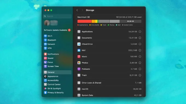This screenshot has height=104, width=186.
Task: Show info for the iCloud Drive row
Action: 140,44
